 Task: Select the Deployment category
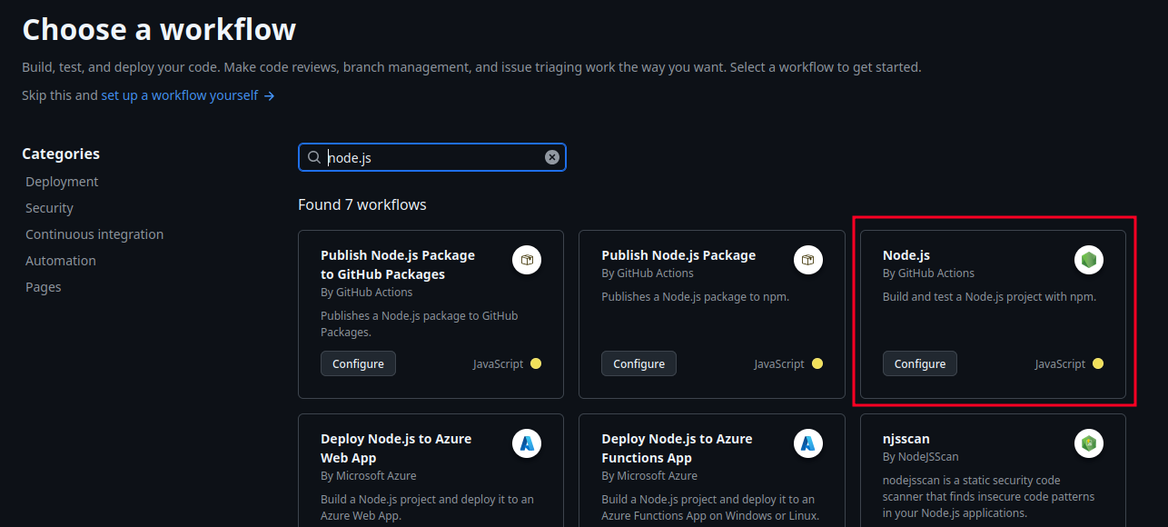(x=62, y=181)
